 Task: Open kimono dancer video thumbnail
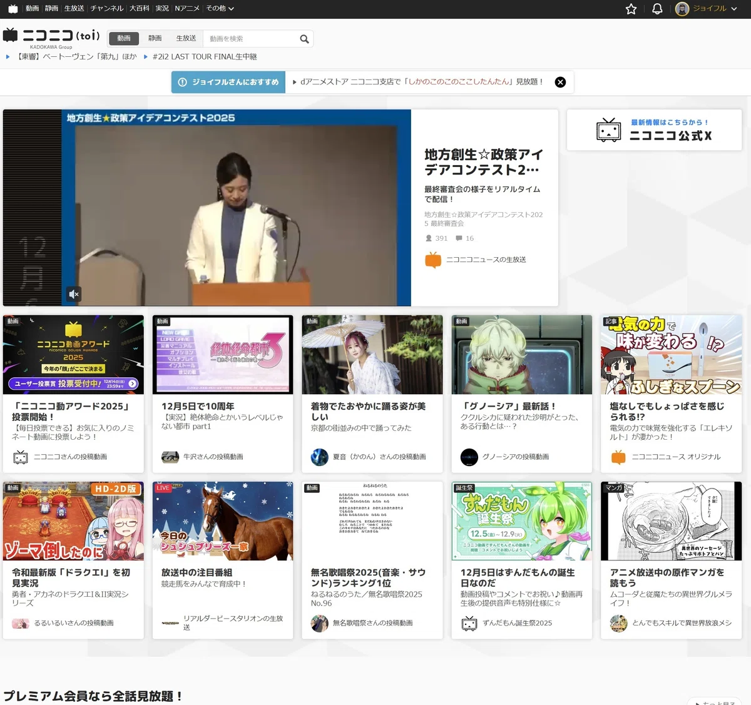tap(372, 355)
